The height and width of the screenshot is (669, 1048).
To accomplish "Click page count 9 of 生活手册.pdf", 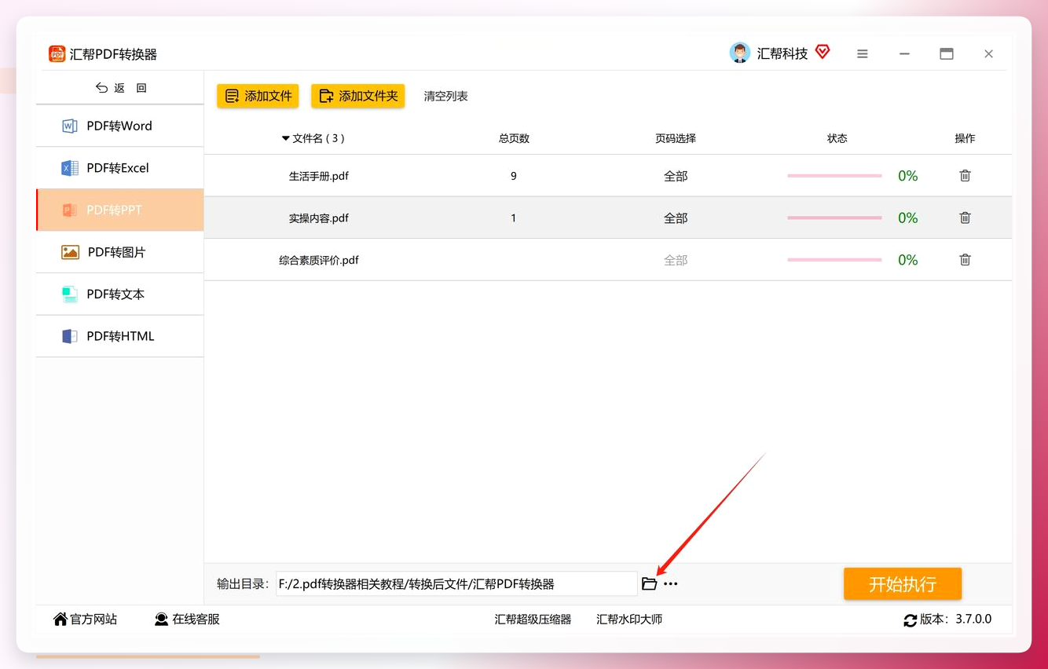I will (514, 176).
